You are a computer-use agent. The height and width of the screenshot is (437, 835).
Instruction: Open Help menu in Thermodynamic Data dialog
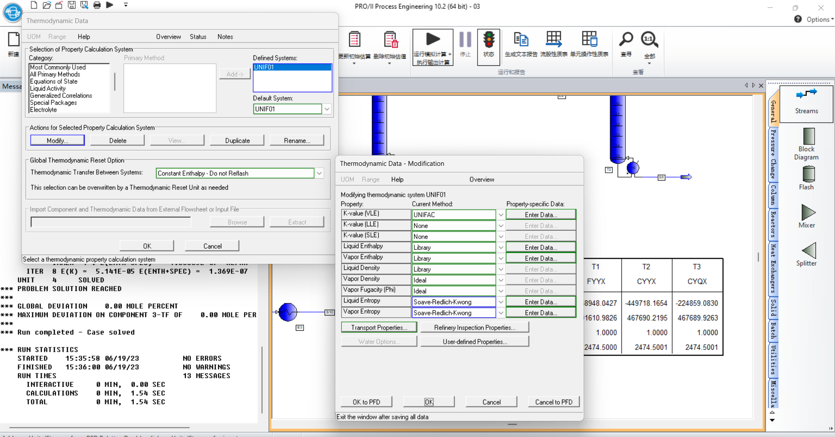[x=84, y=37]
